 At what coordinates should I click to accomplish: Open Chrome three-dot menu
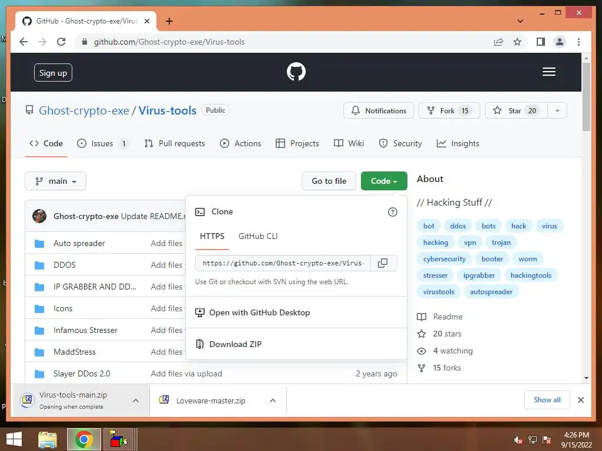pos(578,42)
